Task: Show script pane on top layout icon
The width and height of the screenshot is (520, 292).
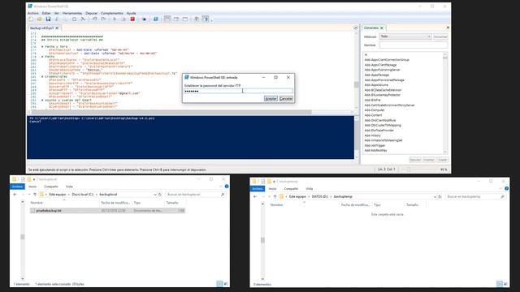Action: click(x=167, y=19)
